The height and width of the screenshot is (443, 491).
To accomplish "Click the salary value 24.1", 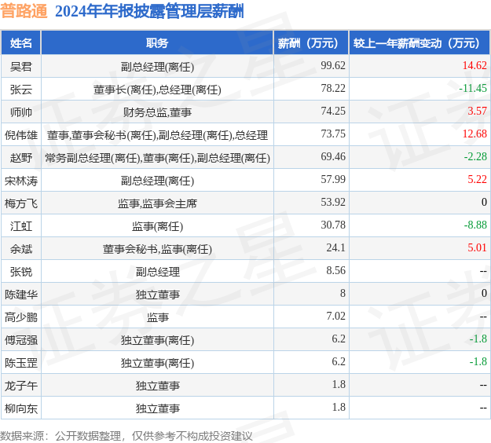I will pos(336,248).
